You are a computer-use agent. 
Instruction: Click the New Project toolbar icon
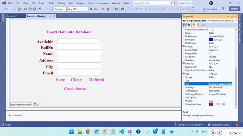(x=19, y=9)
